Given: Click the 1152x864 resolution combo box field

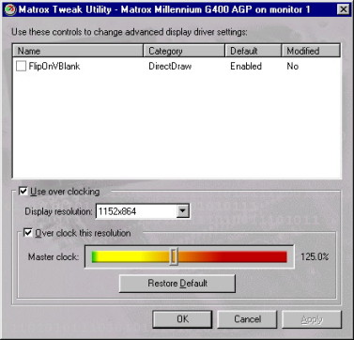Looking at the screenshot, I should tap(143, 211).
